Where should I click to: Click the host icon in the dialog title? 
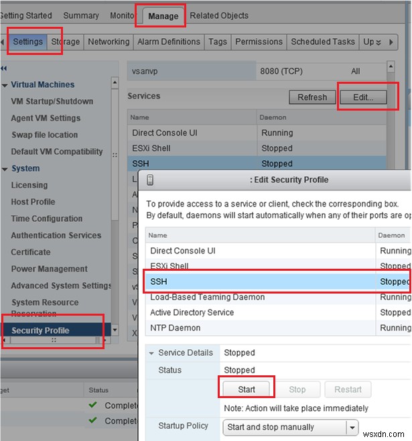[x=150, y=180]
